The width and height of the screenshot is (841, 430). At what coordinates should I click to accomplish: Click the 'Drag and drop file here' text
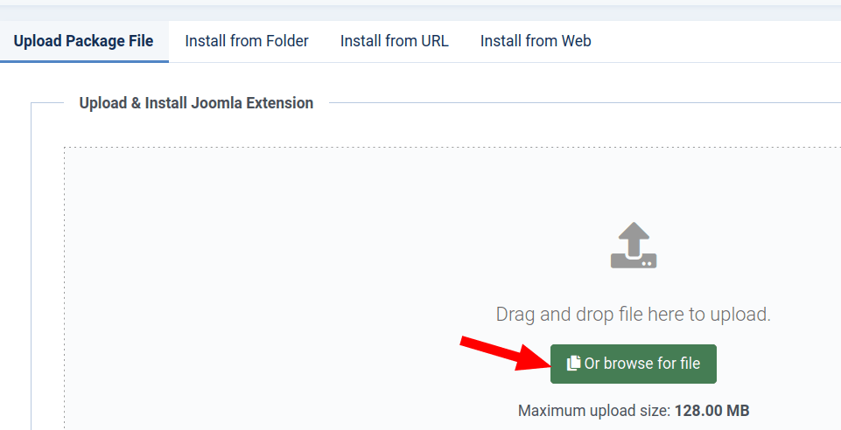(x=634, y=315)
